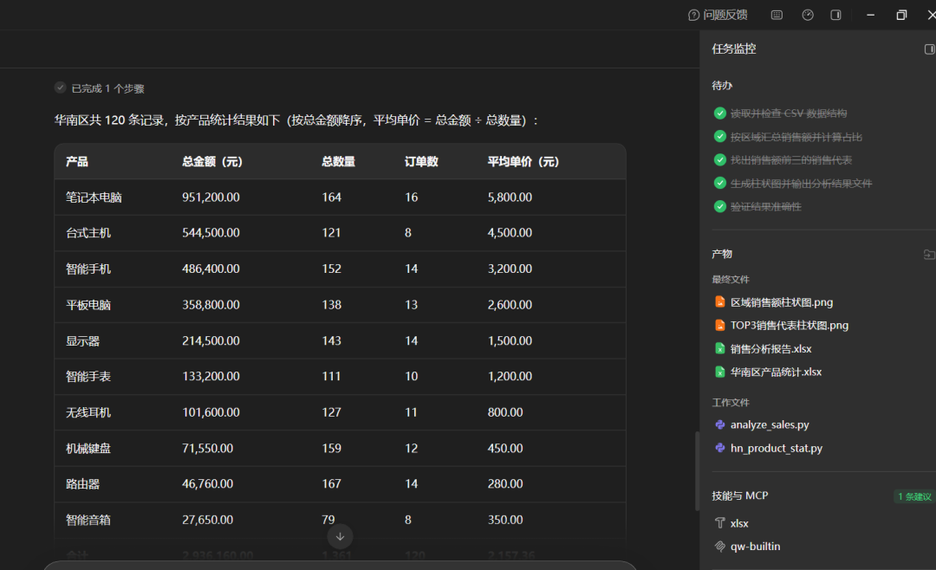
Task: Click the green check for 找出销售额前三的销售代表
Action: (x=720, y=160)
